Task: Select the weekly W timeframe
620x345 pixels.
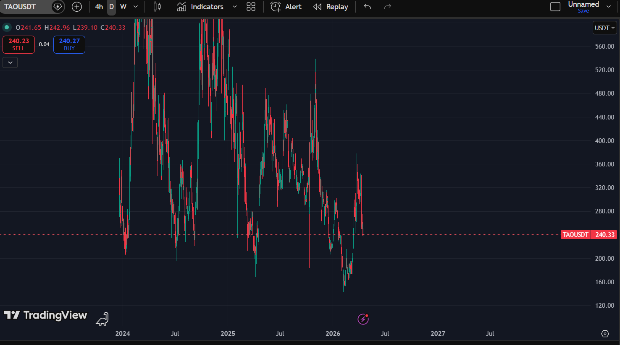Action: pos(123,7)
